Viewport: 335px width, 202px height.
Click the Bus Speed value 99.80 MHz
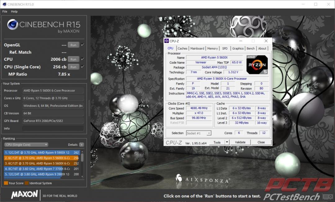point(199,118)
